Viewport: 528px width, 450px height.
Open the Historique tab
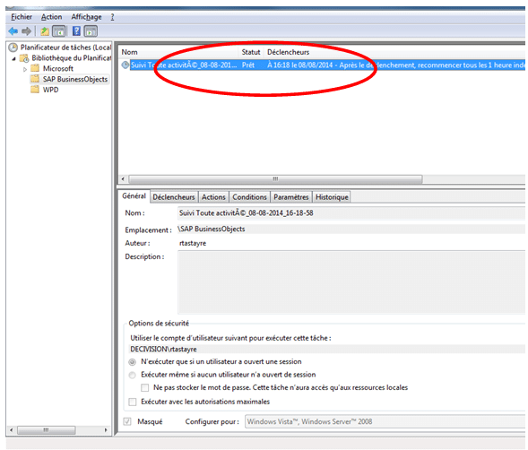click(x=332, y=197)
